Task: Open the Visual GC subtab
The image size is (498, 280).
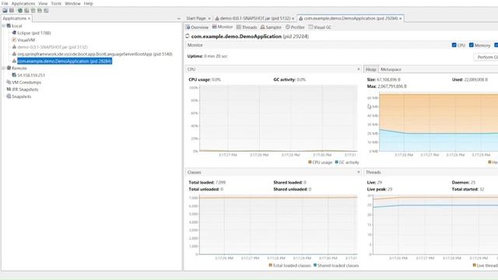Action: coord(320,27)
